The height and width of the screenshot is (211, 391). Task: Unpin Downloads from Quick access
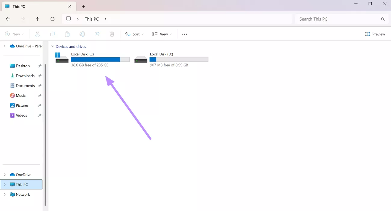tap(39, 76)
